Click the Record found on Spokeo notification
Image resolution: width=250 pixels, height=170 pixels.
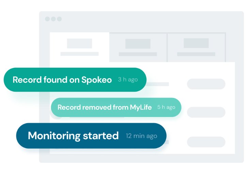[x=62, y=80]
